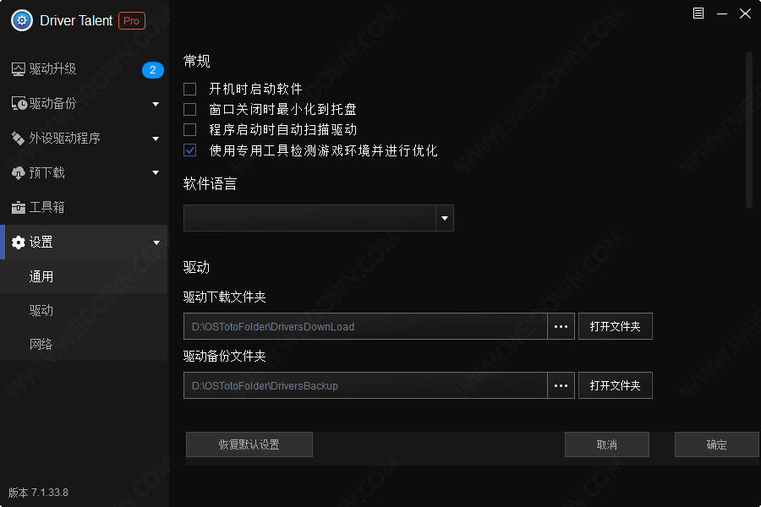Click the blue badge showing 2 updates

pyautogui.click(x=153, y=70)
